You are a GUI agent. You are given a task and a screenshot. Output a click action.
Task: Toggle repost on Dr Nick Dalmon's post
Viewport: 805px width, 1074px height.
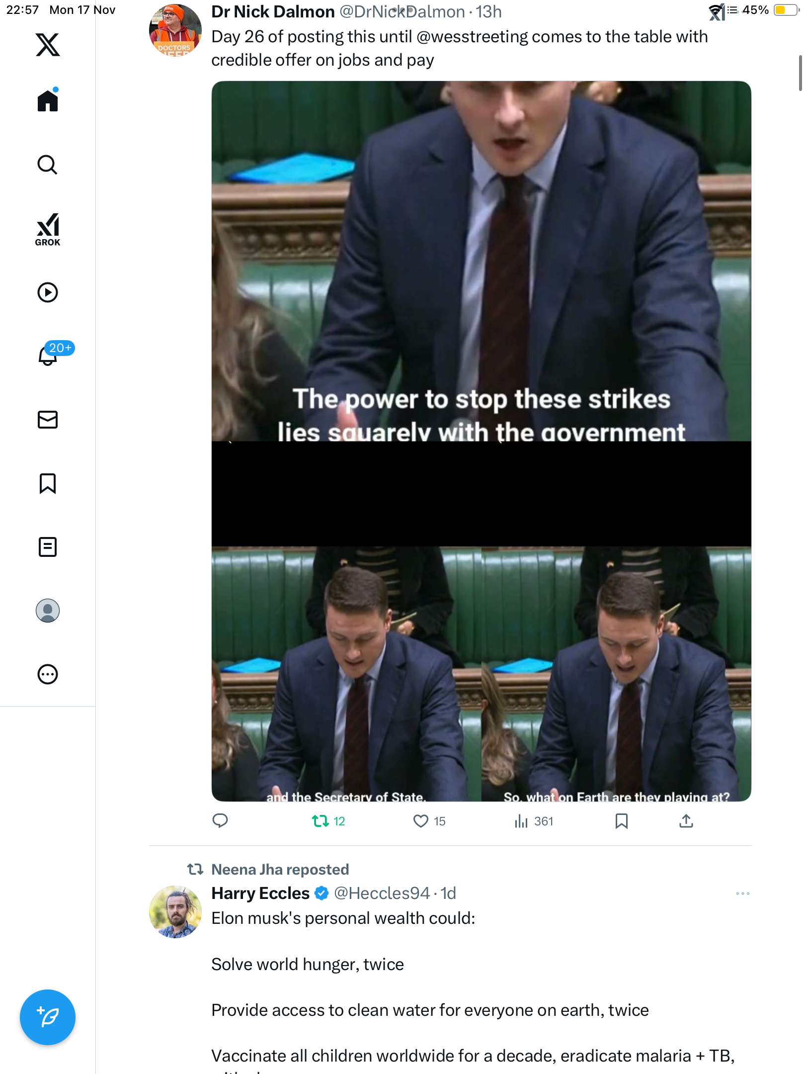(x=321, y=821)
